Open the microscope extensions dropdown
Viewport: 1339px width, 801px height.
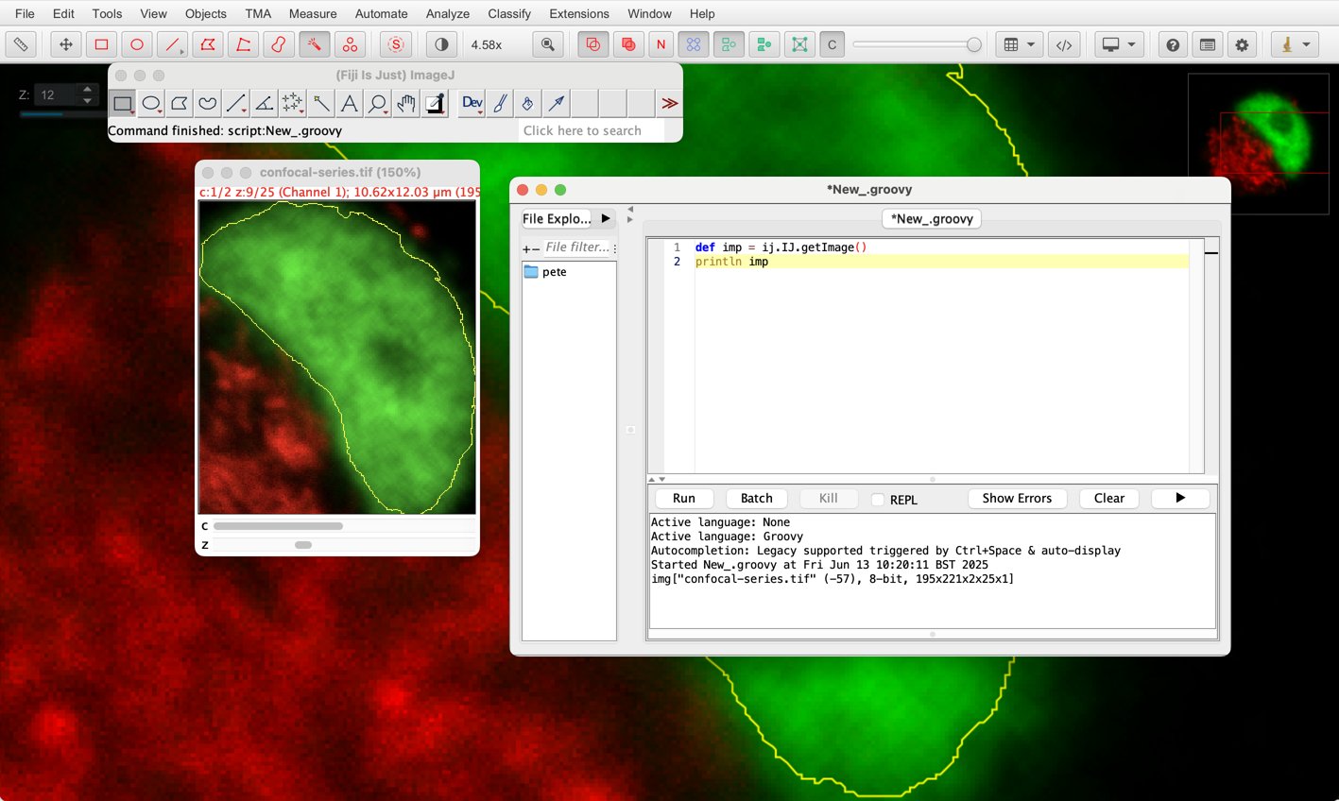coord(1295,44)
